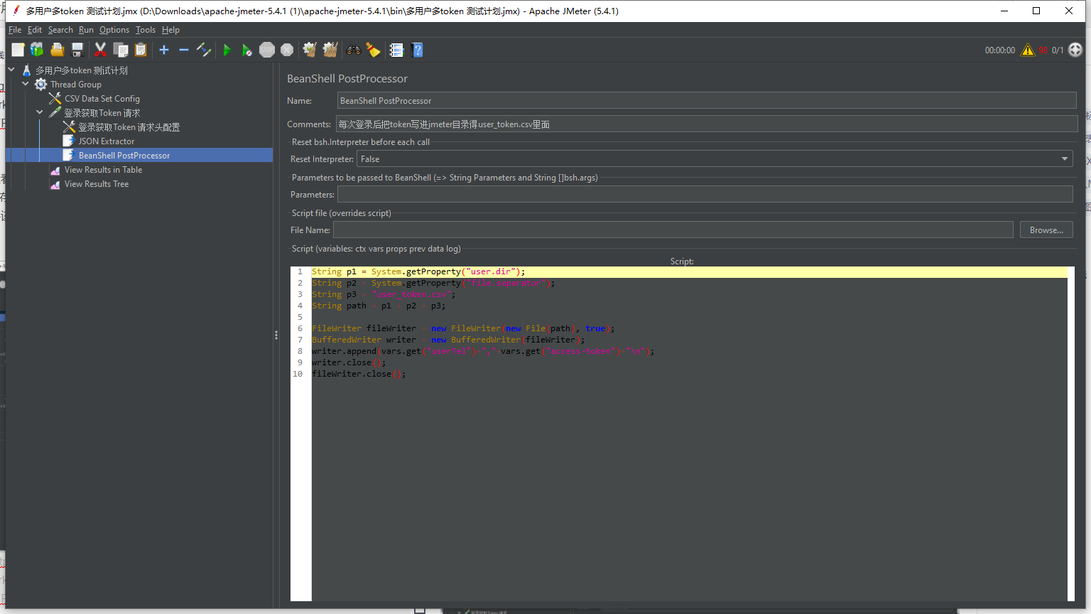The image size is (1091, 614).
Task: Click the Expand All plus icon
Action: click(x=164, y=50)
